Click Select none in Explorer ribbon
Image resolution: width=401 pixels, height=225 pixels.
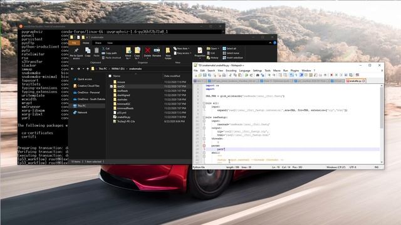tap(231, 53)
